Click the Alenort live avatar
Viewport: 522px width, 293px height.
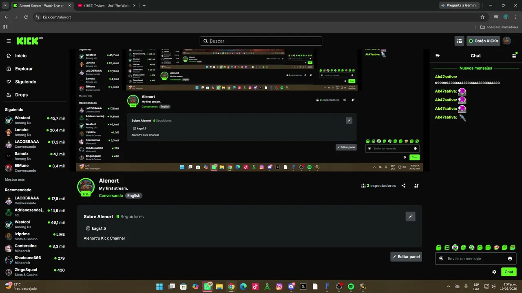(86, 187)
